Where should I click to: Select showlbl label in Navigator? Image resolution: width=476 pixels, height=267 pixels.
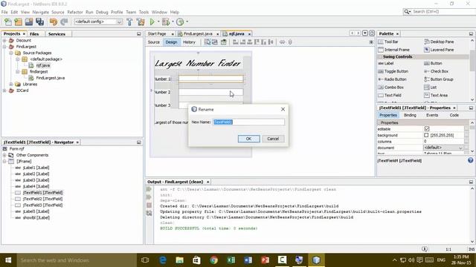36,217
